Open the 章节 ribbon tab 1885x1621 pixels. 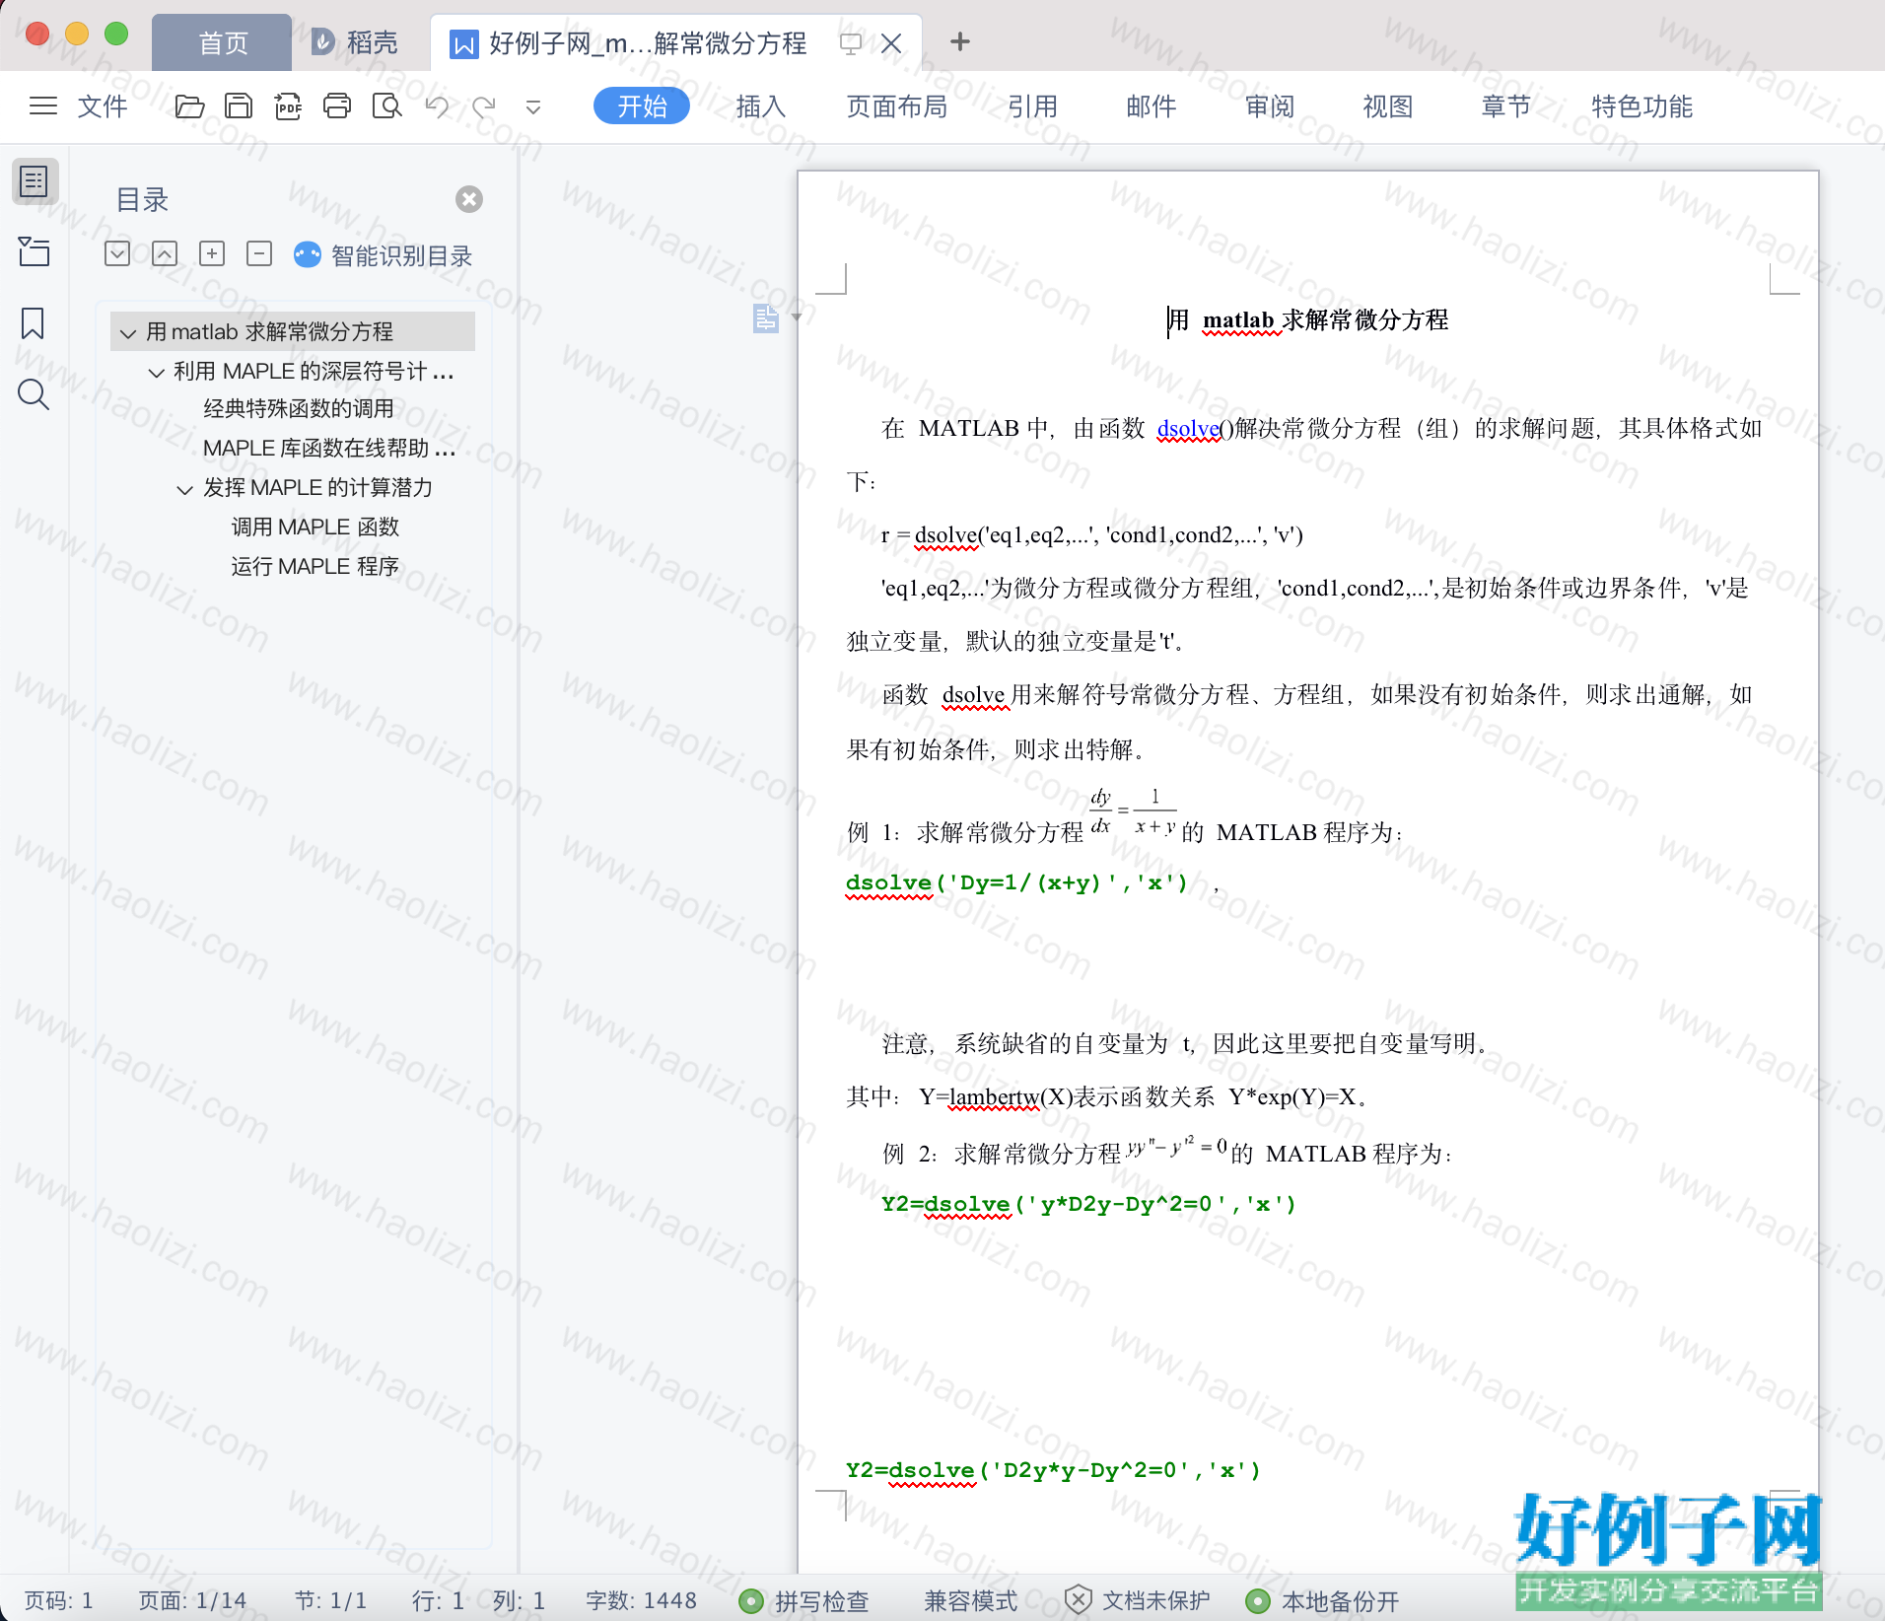(x=1506, y=106)
